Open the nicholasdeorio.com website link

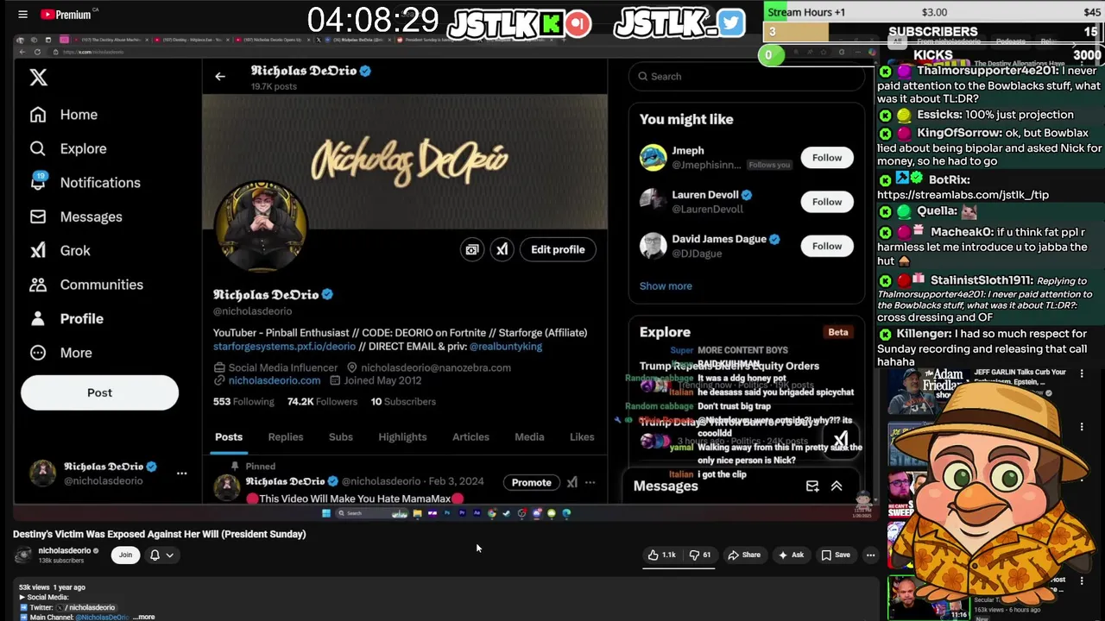tap(274, 380)
